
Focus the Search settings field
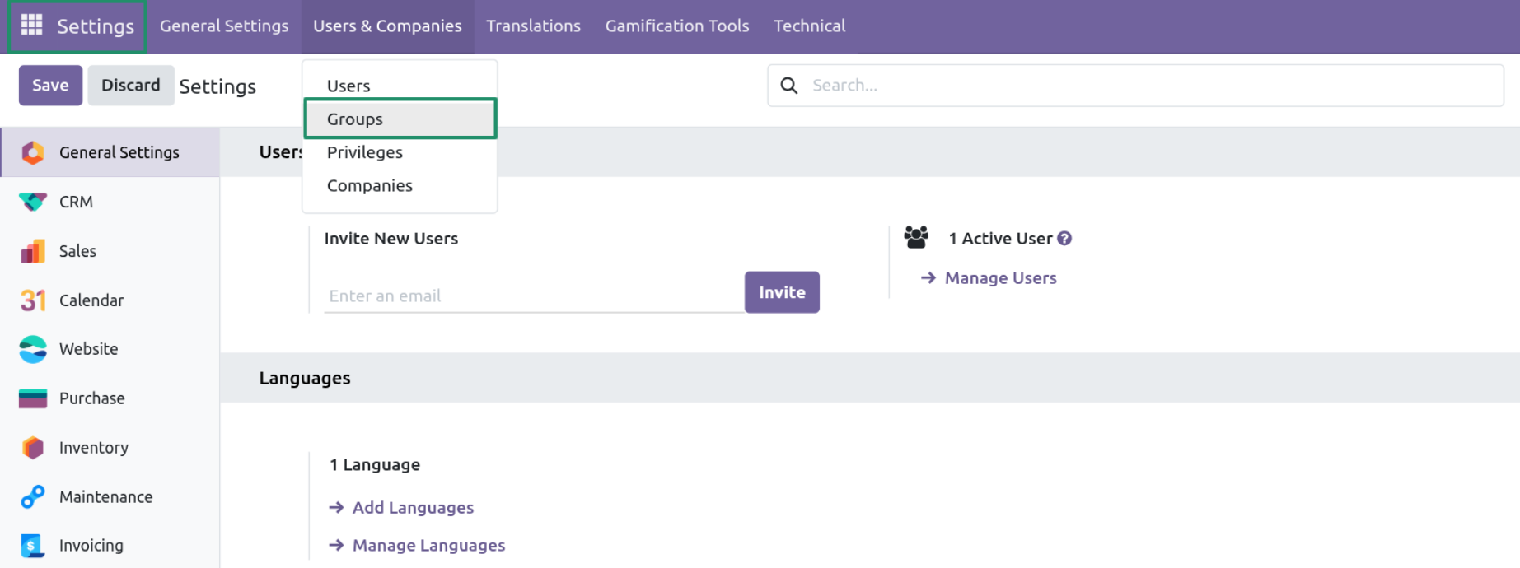pos(1136,86)
